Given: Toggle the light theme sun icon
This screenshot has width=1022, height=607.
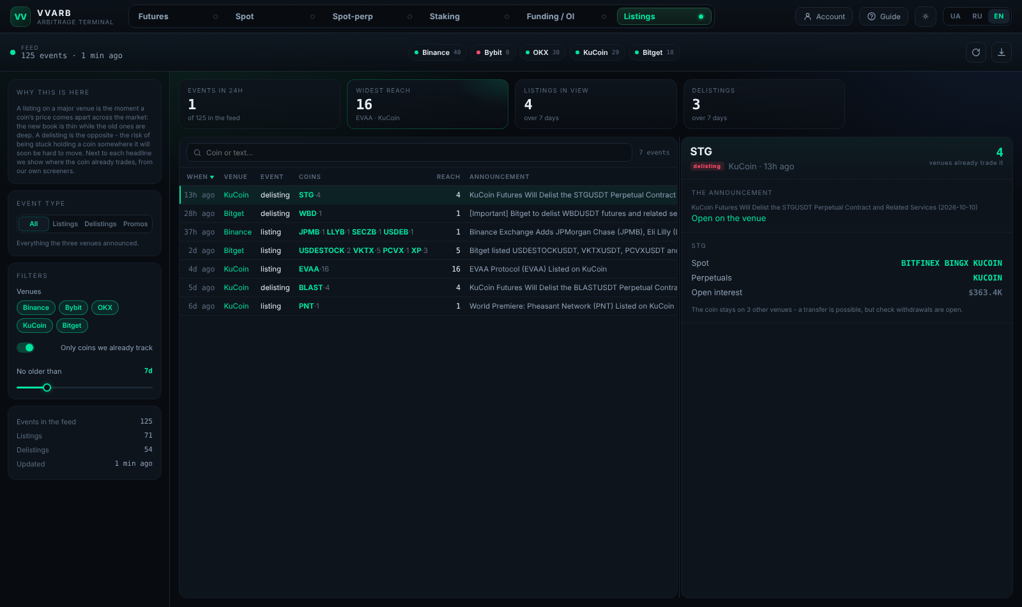Looking at the screenshot, I should coord(926,17).
